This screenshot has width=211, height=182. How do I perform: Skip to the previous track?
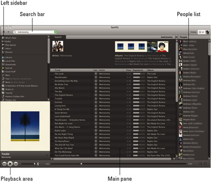[5, 164]
